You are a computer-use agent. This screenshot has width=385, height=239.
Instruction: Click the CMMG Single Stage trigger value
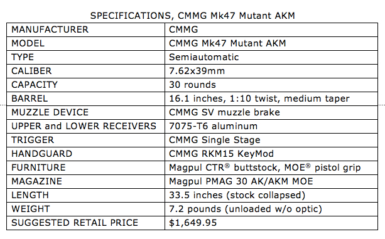215,140
